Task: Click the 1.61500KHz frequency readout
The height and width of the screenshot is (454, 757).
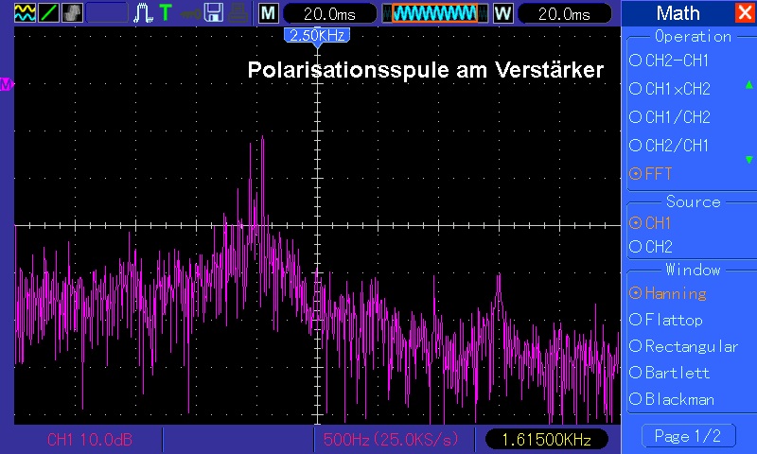Action: pyautogui.click(x=547, y=439)
